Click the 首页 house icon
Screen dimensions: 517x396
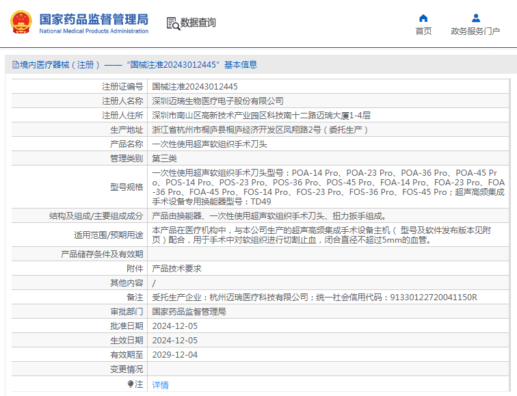pos(423,18)
